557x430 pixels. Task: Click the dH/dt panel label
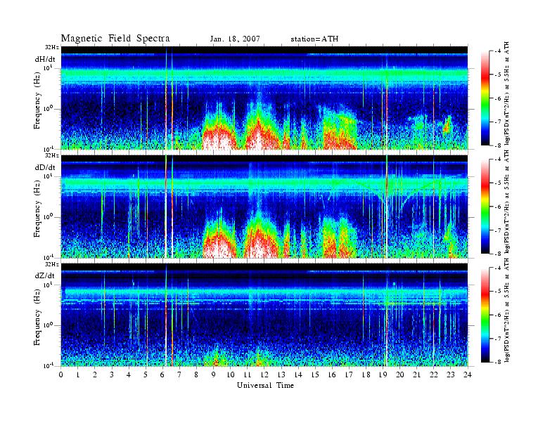[45, 59]
